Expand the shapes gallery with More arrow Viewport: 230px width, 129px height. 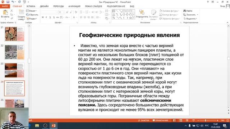tap(134, 18)
